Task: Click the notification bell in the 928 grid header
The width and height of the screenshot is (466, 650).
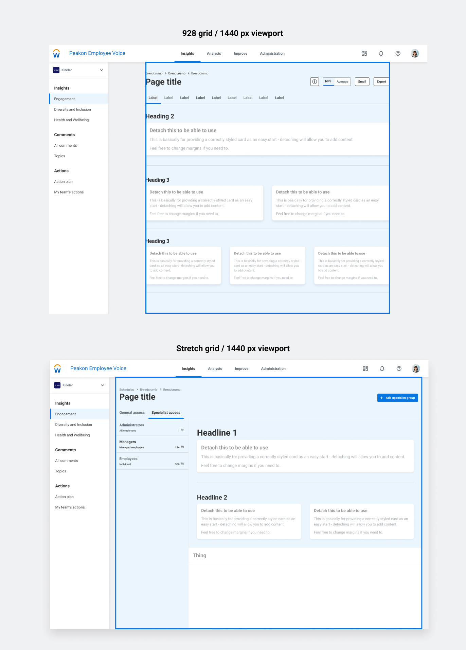Action: click(381, 53)
